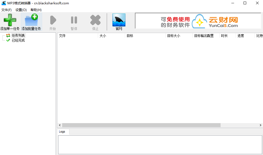Click the add batch task folder icon
The width and height of the screenshot is (263, 155).
coord(31,20)
